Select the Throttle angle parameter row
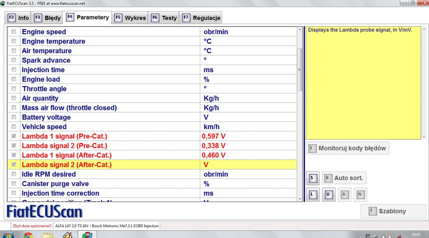This screenshot has height=238, width=429. 44,89
